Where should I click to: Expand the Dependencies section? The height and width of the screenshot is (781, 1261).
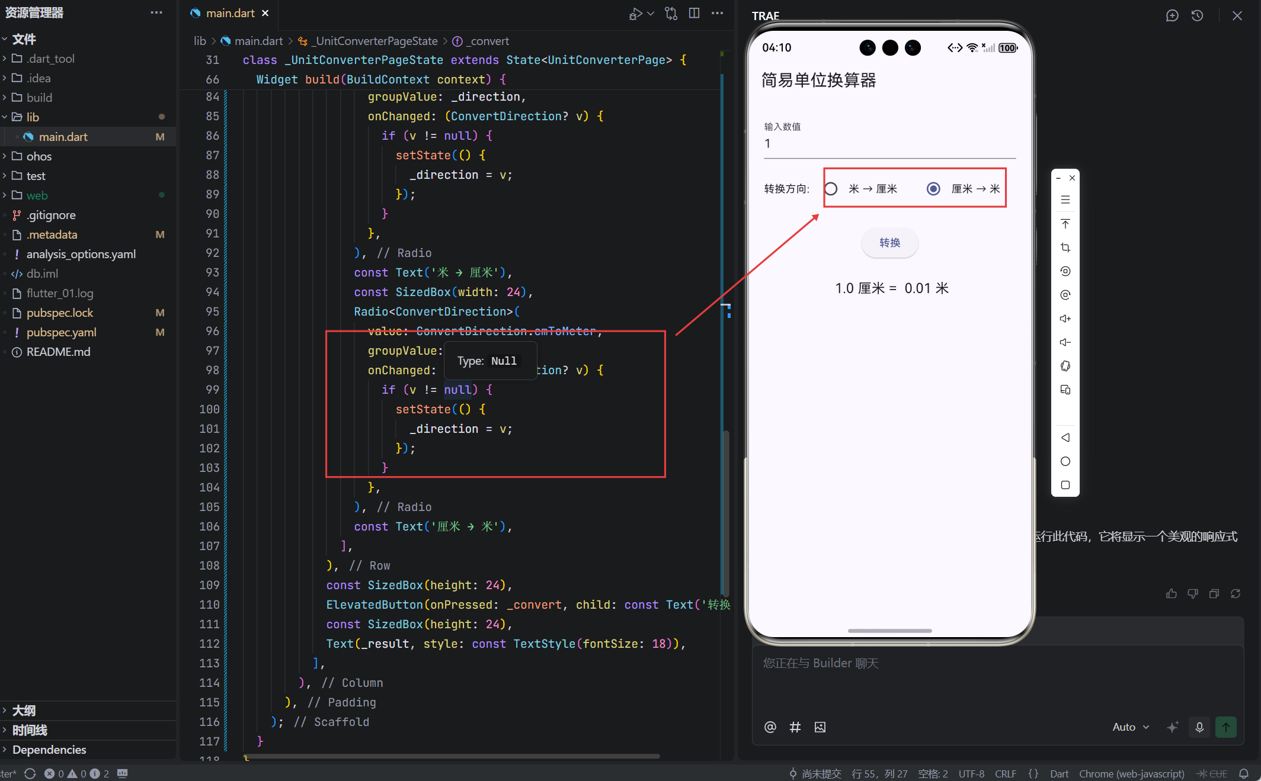49,750
